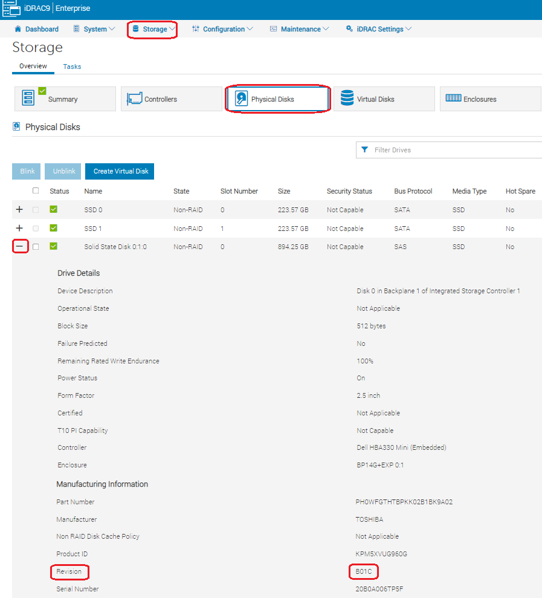Click the Remaining Rated Write Endurance label
The height and width of the screenshot is (598, 542).
click(108, 361)
